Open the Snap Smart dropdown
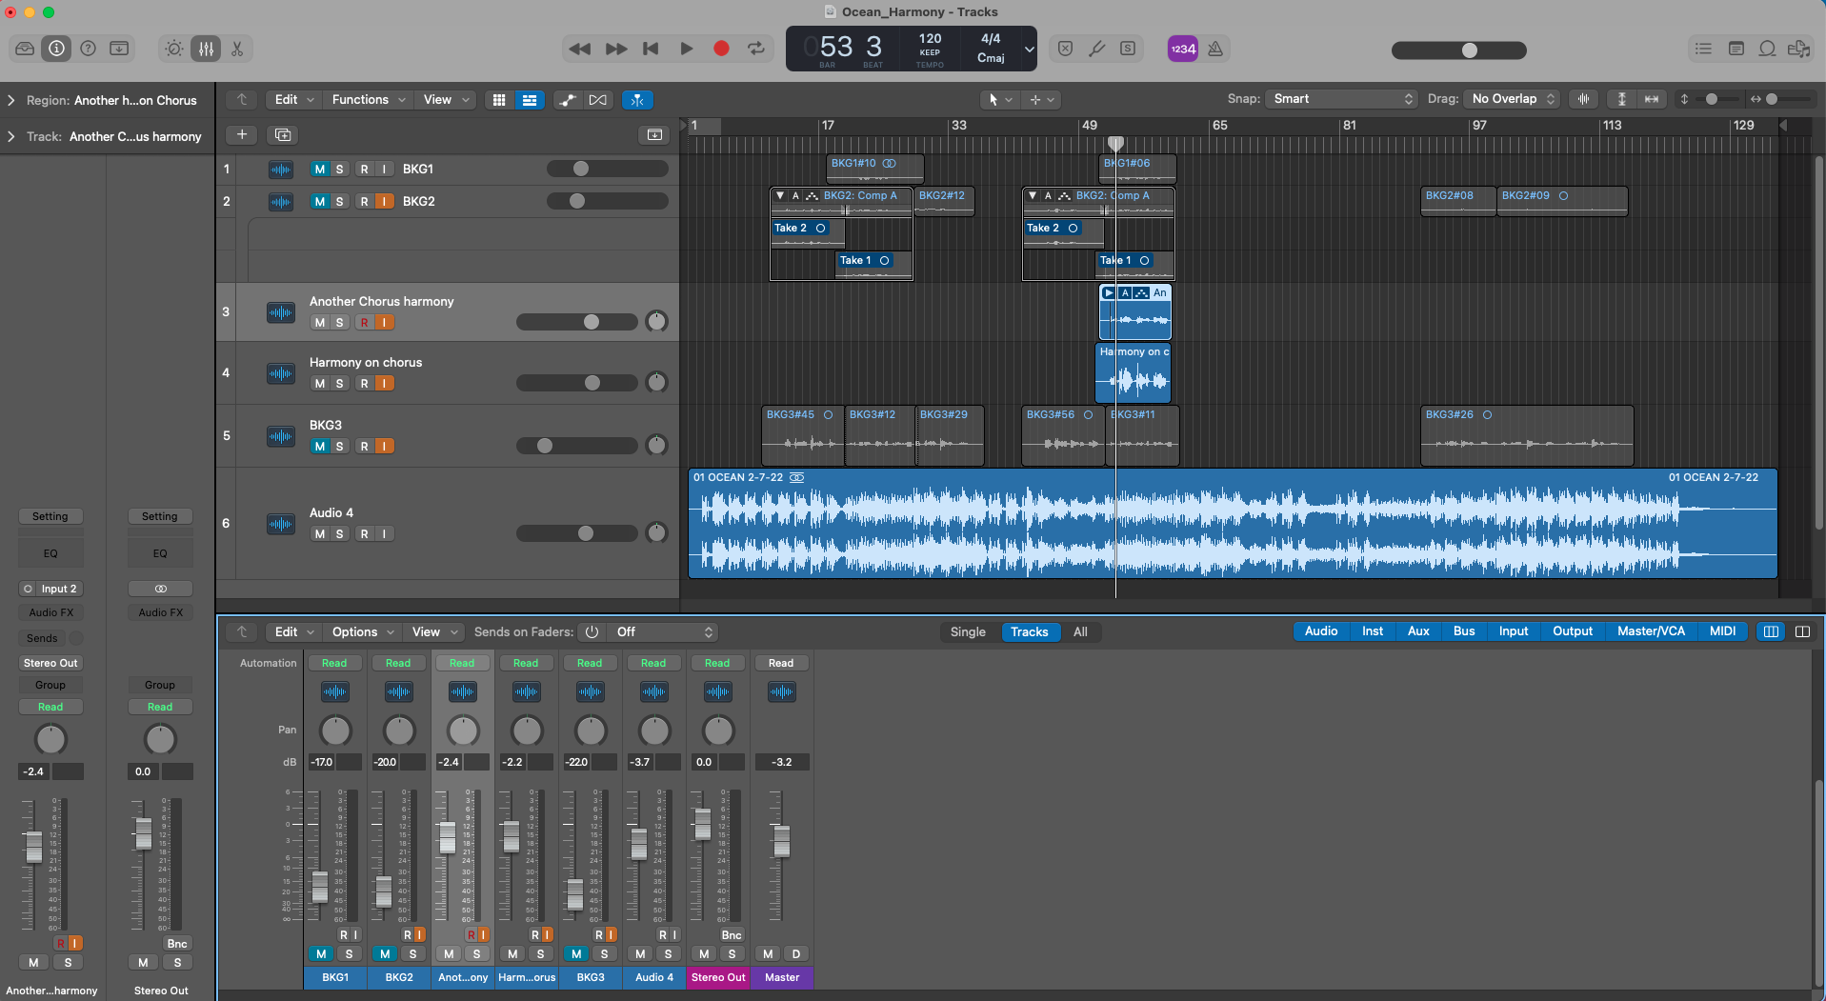1826x1001 pixels. 1342,99
